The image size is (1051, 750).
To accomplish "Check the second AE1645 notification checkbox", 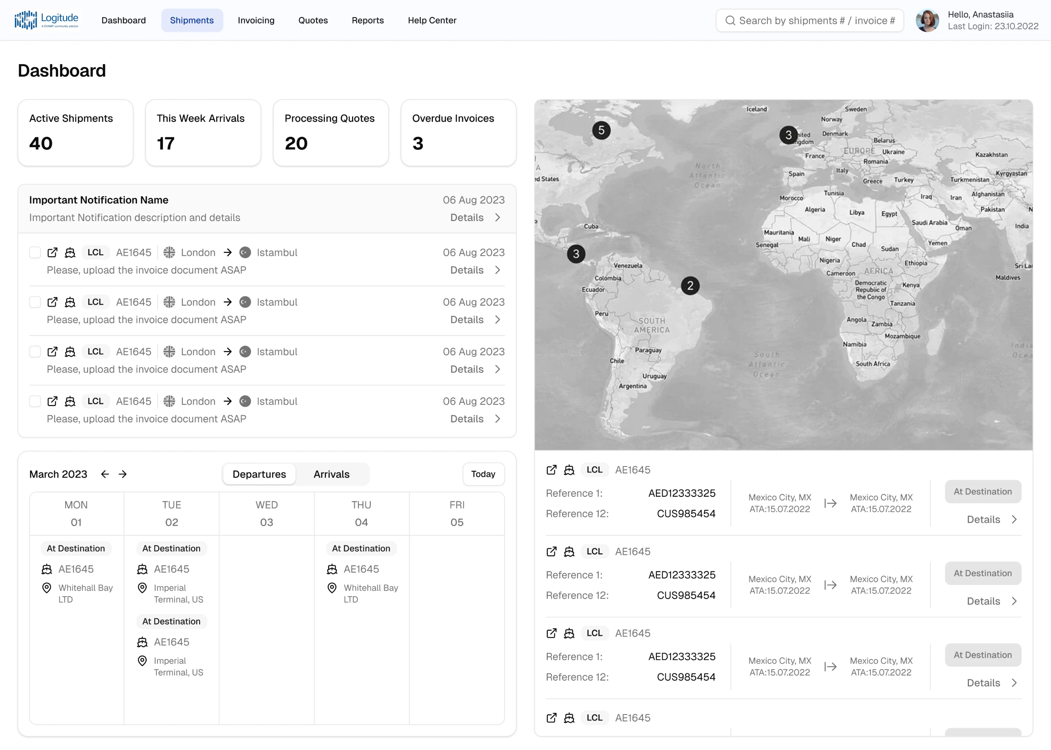I will pyautogui.click(x=35, y=302).
